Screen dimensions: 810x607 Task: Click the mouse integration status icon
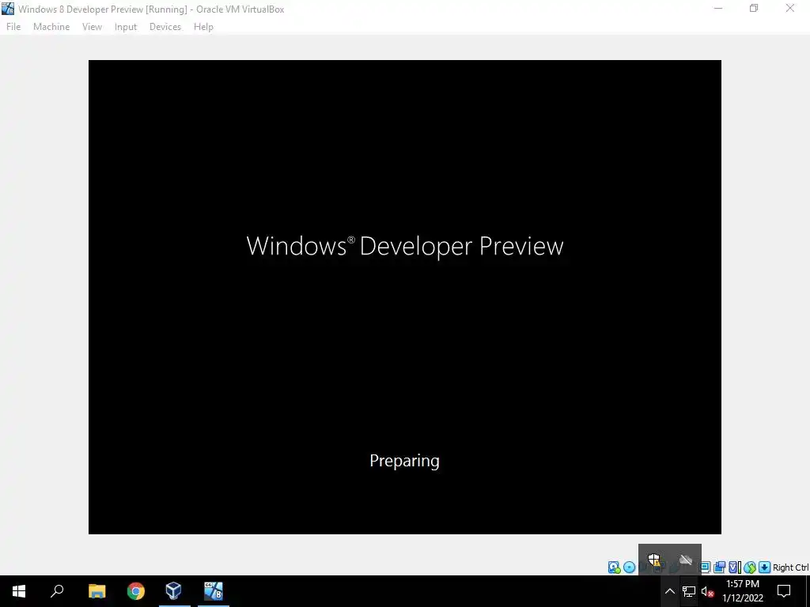pos(750,567)
